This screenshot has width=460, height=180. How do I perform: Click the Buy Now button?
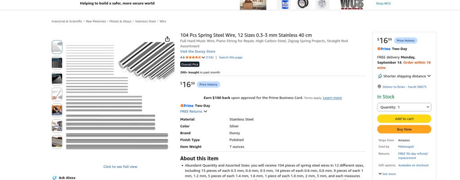tap(404, 130)
